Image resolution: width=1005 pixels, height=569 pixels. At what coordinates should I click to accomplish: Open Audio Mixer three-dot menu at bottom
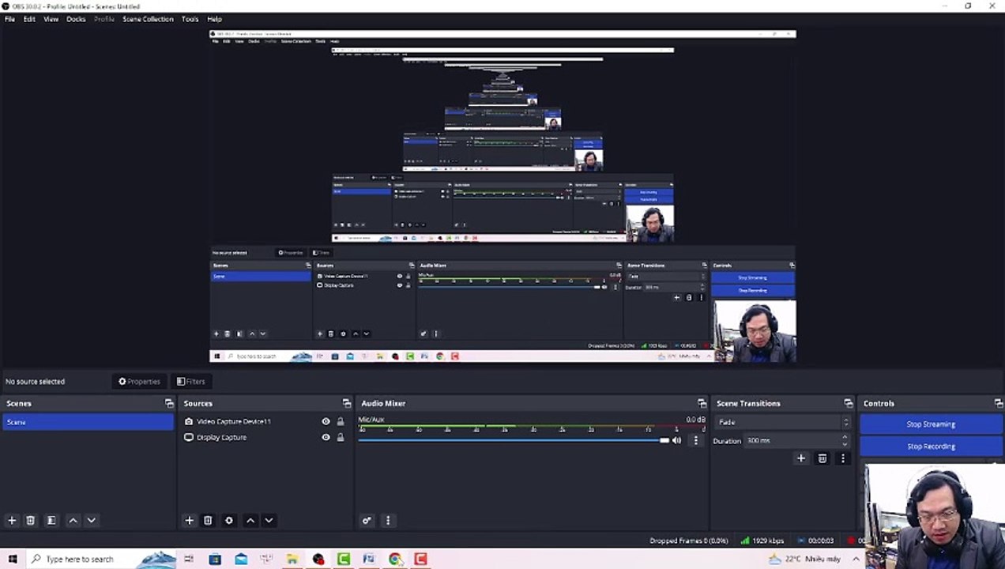click(x=387, y=520)
